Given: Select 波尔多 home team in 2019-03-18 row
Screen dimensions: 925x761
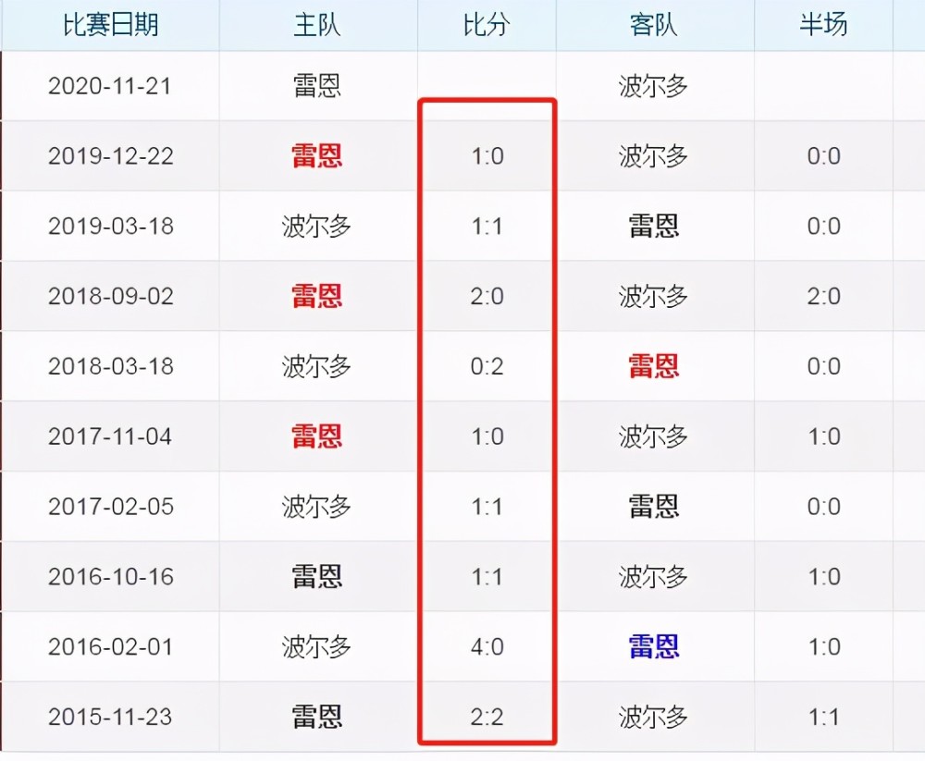Looking at the screenshot, I should pyautogui.click(x=317, y=227).
